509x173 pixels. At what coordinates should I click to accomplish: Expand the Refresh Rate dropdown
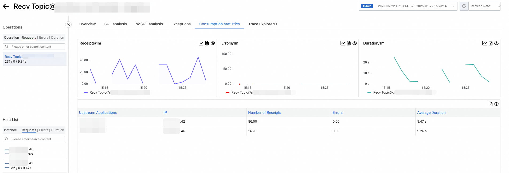point(484,6)
